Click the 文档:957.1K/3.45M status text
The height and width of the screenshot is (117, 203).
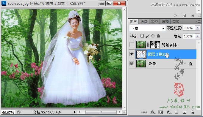pyautogui.click(x=47, y=112)
